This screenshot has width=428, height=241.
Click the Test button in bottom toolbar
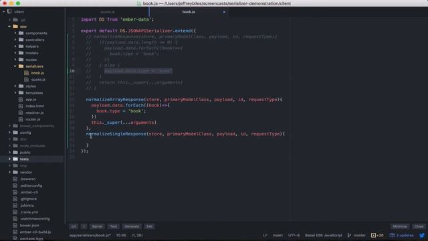pyautogui.click(x=114, y=226)
